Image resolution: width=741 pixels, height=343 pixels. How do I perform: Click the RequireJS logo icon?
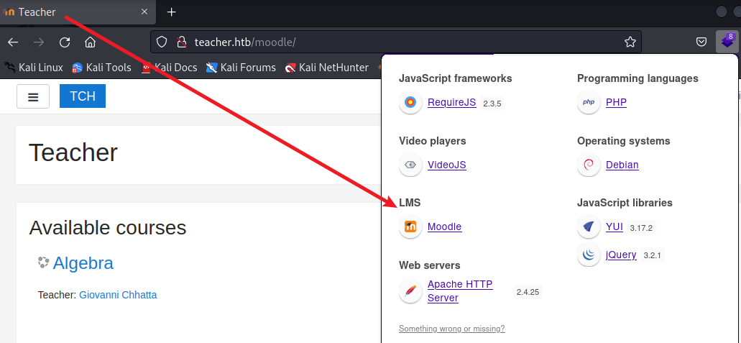coord(410,102)
